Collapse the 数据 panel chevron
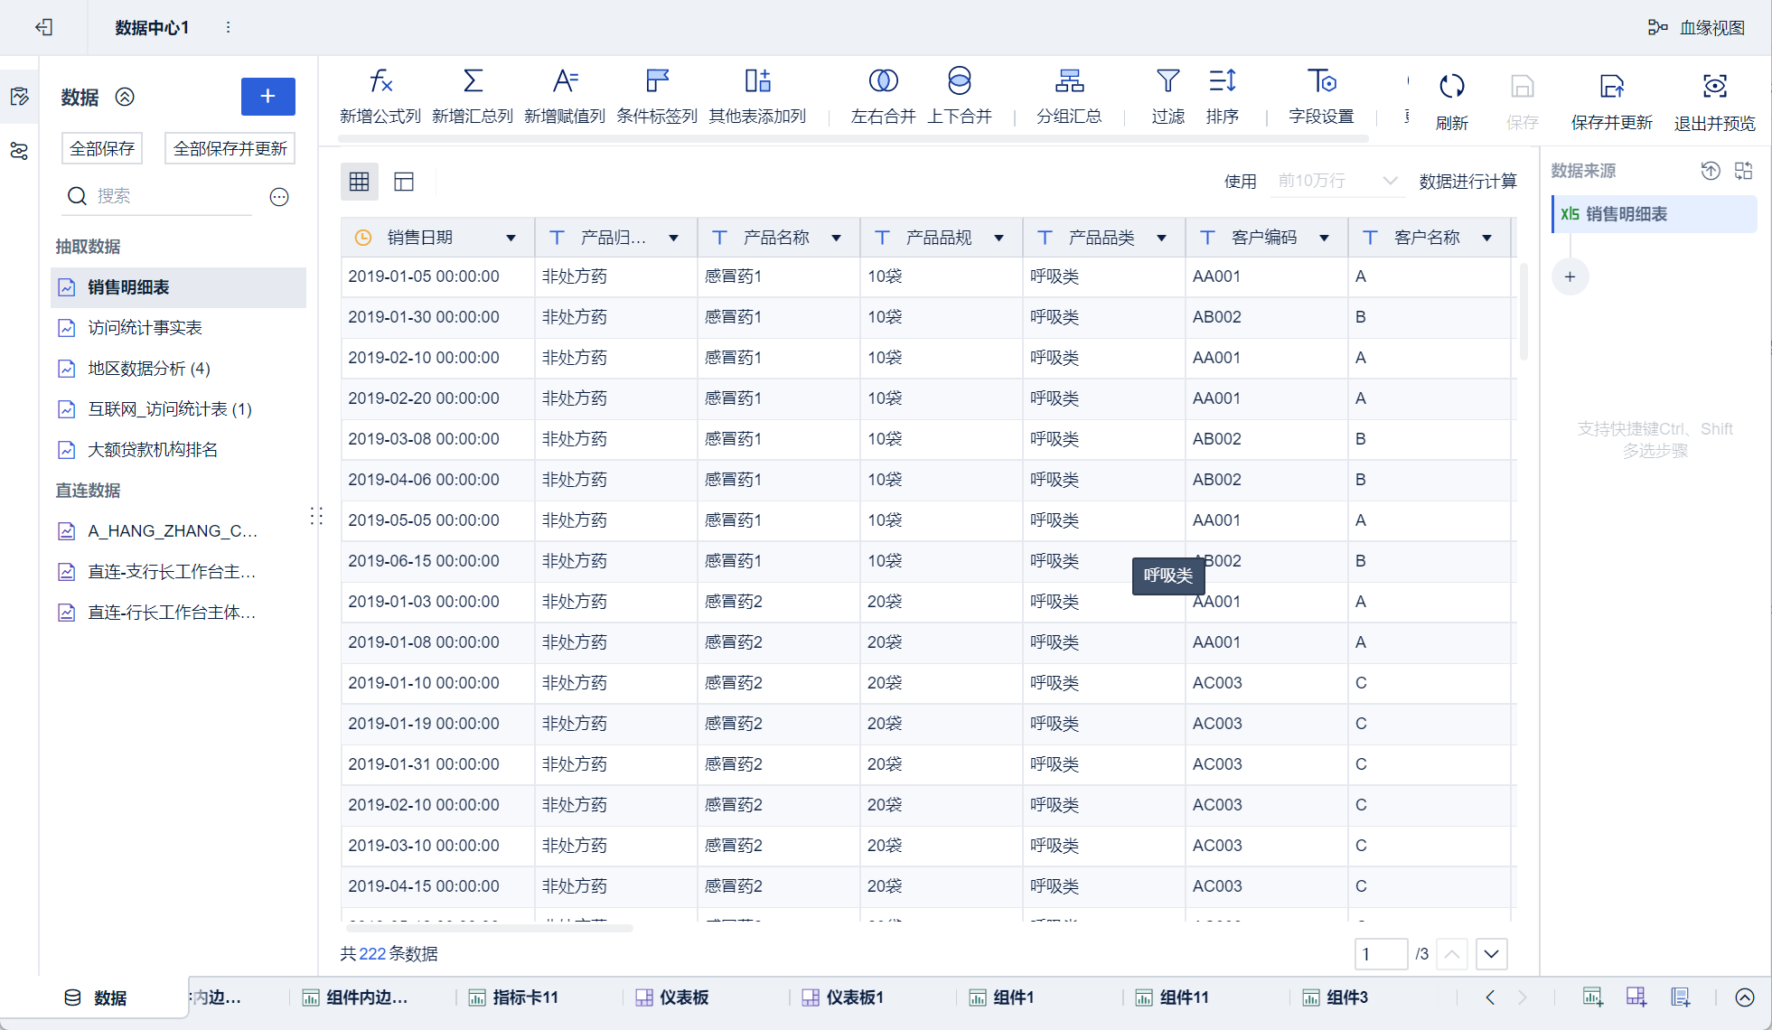The image size is (1772, 1030). point(125,97)
